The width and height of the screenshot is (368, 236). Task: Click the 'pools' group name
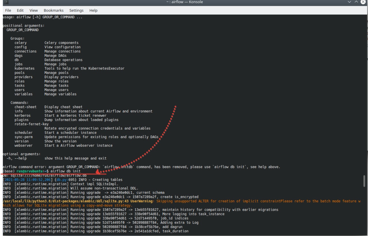(20, 73)
